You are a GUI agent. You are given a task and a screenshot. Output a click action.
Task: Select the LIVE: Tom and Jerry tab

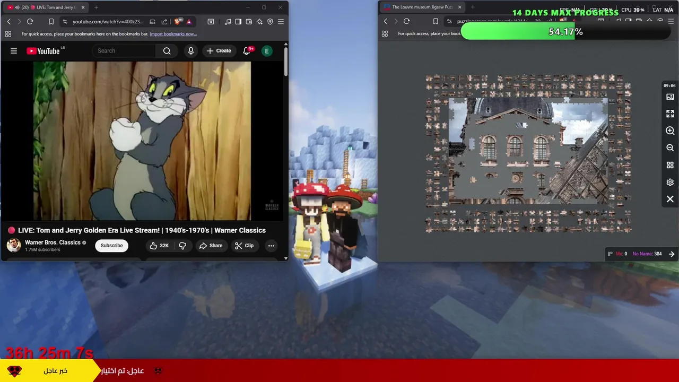(45, 7)
